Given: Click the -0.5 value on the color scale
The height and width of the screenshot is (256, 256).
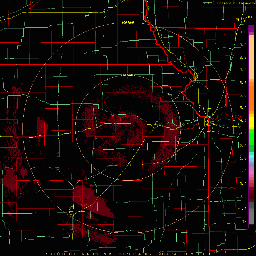Looking at the screenshot, I should pos(242,196).
